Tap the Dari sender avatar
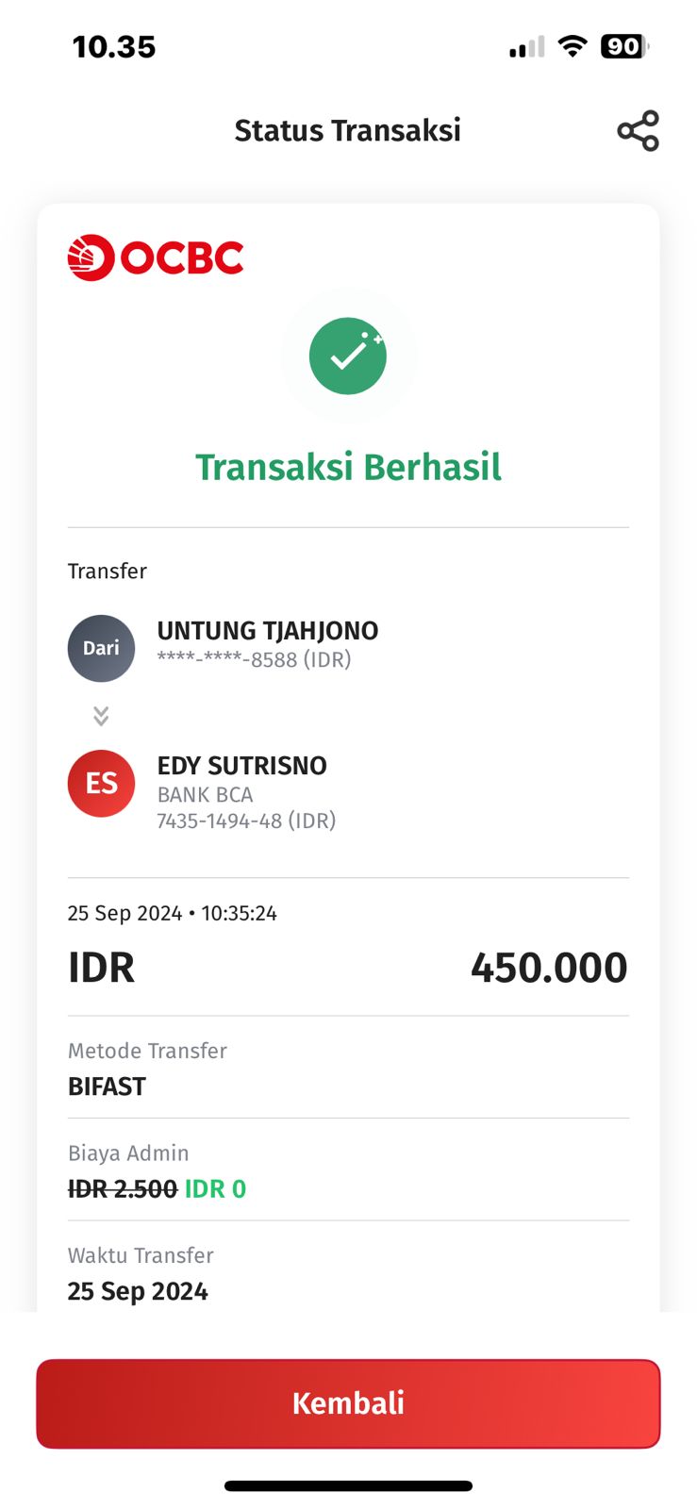The height and width of the screenshot is (1509, 697). point(101,648)
